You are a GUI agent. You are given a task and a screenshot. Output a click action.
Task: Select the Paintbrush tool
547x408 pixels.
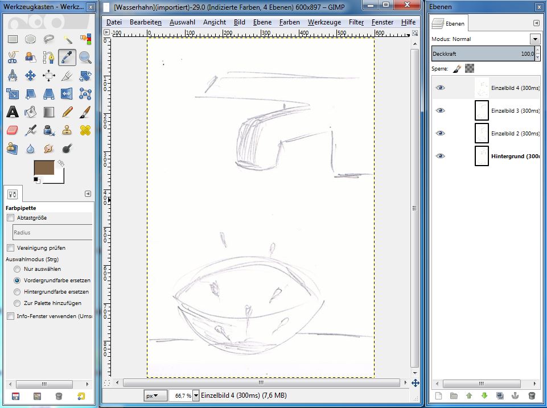pos(87,112)
